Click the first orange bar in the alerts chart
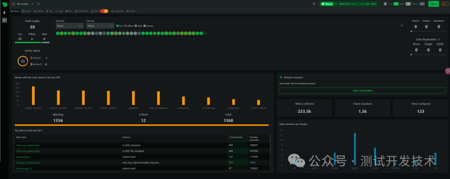 click(x=33, y=96)
